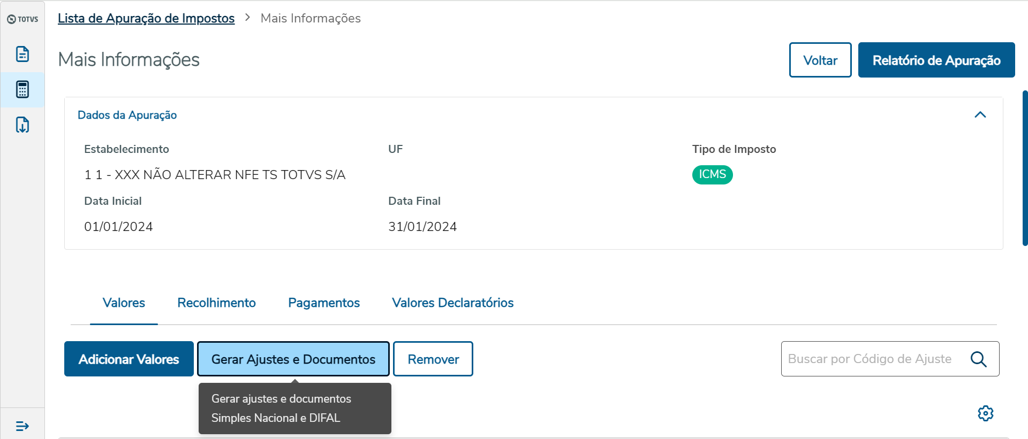
Task: Open the Pagamentos tab
Action: point(324,303)
